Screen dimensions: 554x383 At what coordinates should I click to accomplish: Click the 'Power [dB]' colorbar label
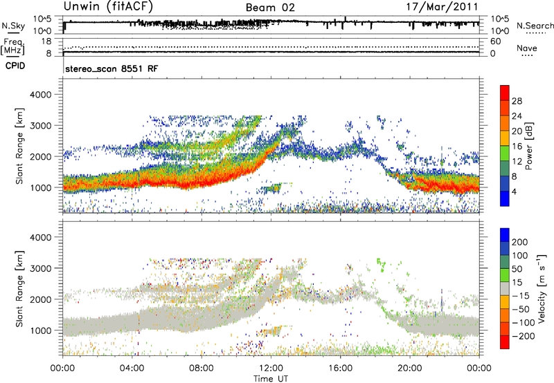(528, 146)
